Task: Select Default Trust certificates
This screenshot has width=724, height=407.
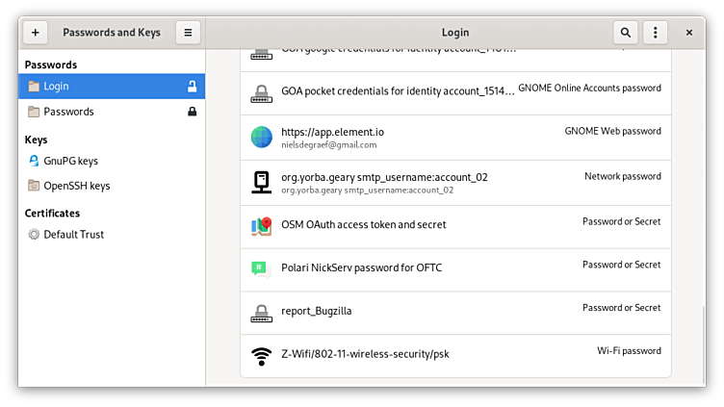Action: (x=73, y=235)
